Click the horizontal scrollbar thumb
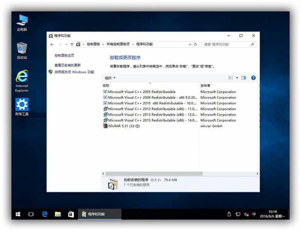This screenshot has height=231, width=301. 154,174
